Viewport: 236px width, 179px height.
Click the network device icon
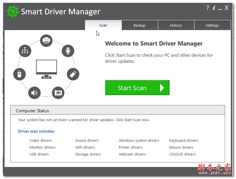(25, 51)
